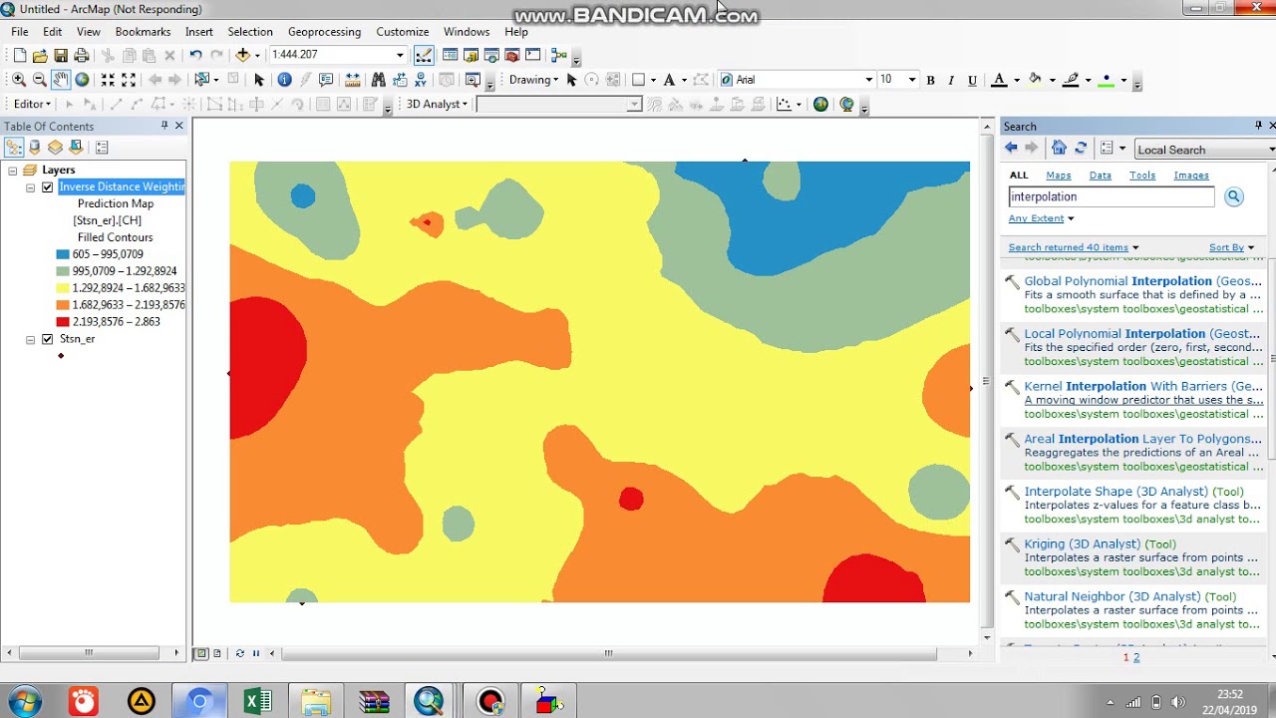This screenshot has height=718, width=1276.
Task: Click the interpolation search text field
Action: pyautogui.click(x=1111, y=197)
